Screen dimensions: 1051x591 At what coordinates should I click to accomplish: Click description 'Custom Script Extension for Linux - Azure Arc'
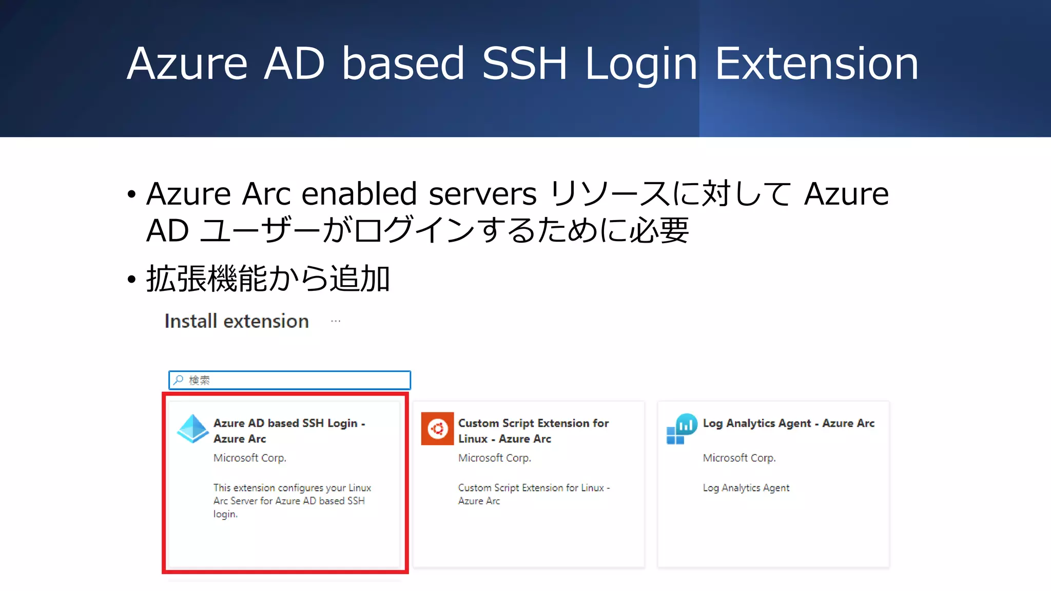pyautogui.click(x=534, y=494)
